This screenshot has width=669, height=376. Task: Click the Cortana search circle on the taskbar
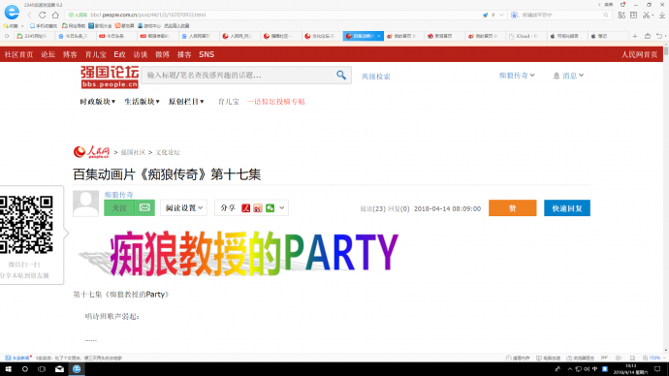pyautogui.click(x=25, y=369)
